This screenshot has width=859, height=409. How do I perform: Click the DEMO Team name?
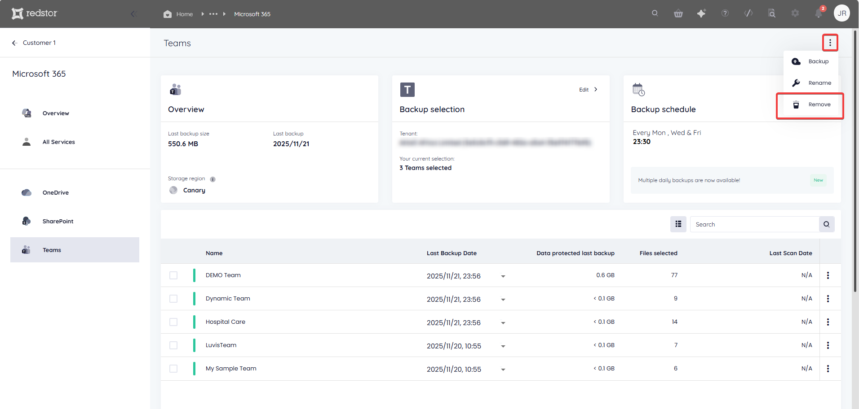pos(223,275)
